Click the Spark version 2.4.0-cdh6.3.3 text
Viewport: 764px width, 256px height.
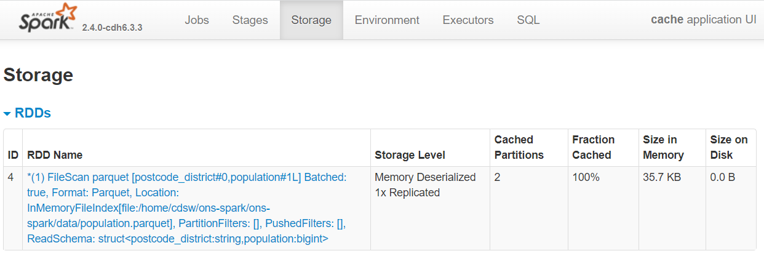click(x=112, y=28)
